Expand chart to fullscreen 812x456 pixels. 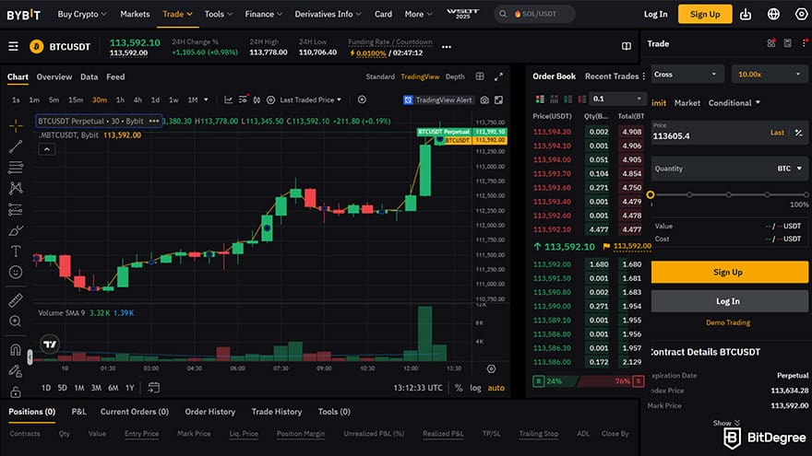pyautogui.click(x=498, y=76)
